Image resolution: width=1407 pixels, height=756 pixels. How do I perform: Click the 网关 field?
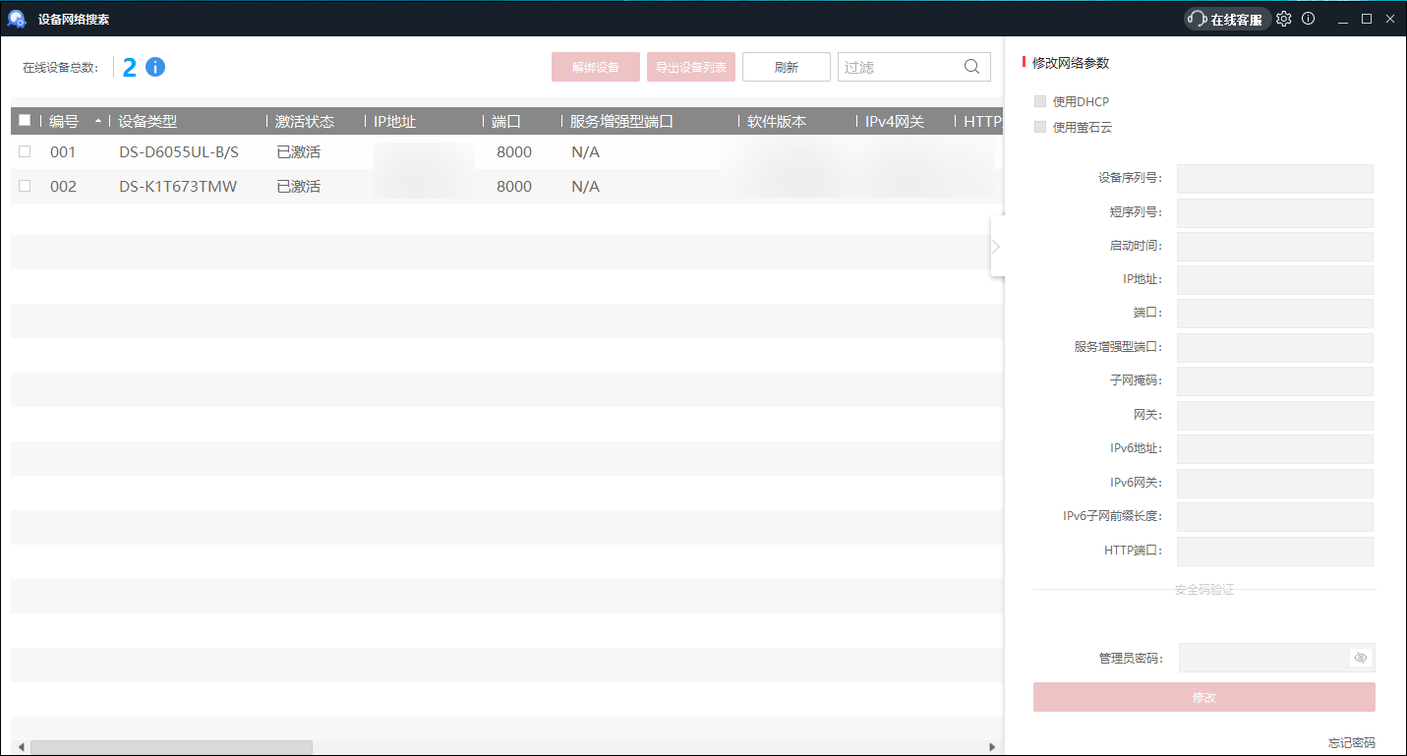(x=1275, y=415)
